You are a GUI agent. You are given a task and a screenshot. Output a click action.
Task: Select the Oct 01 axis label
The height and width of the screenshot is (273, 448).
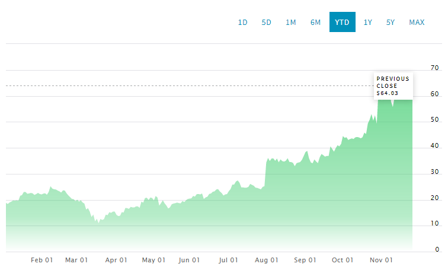tap(343, 260)
